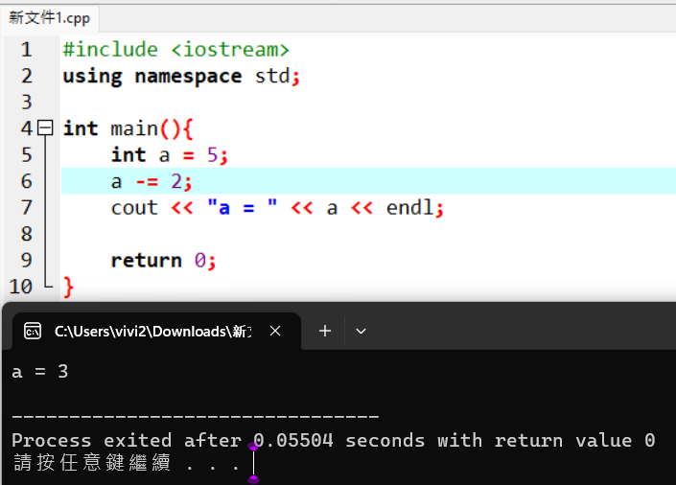
Task: Click the highlighted 'a -= 2;' statement
Action: [x=151, y=181]
